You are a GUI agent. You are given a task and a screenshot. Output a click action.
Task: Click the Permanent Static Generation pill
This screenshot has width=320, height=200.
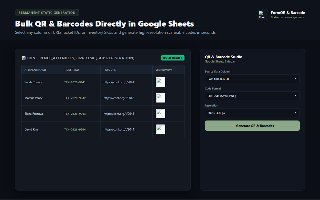(x=47, y=12)
